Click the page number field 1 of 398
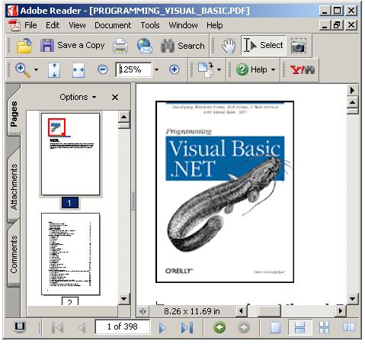The width and height of the screenshot is (365, 344). tap(122, 326)
